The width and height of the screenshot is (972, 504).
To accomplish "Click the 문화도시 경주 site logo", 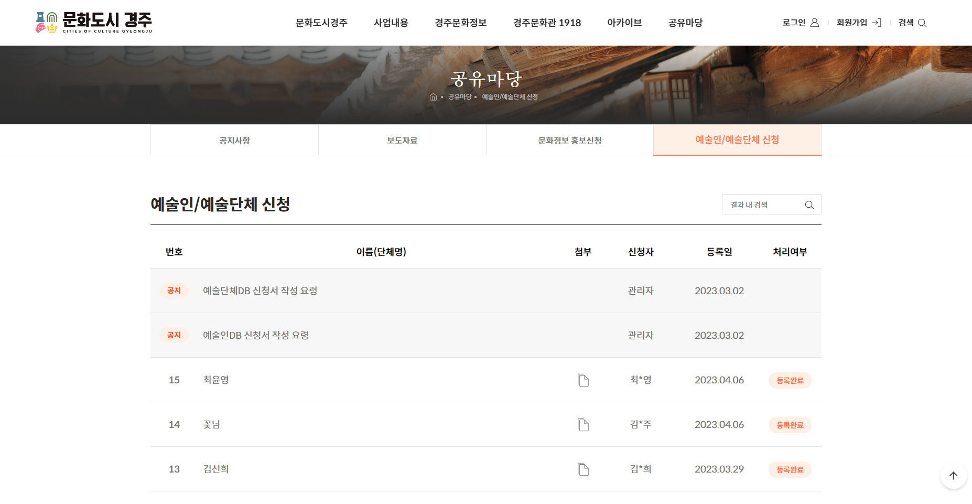I will click(94, 23).
